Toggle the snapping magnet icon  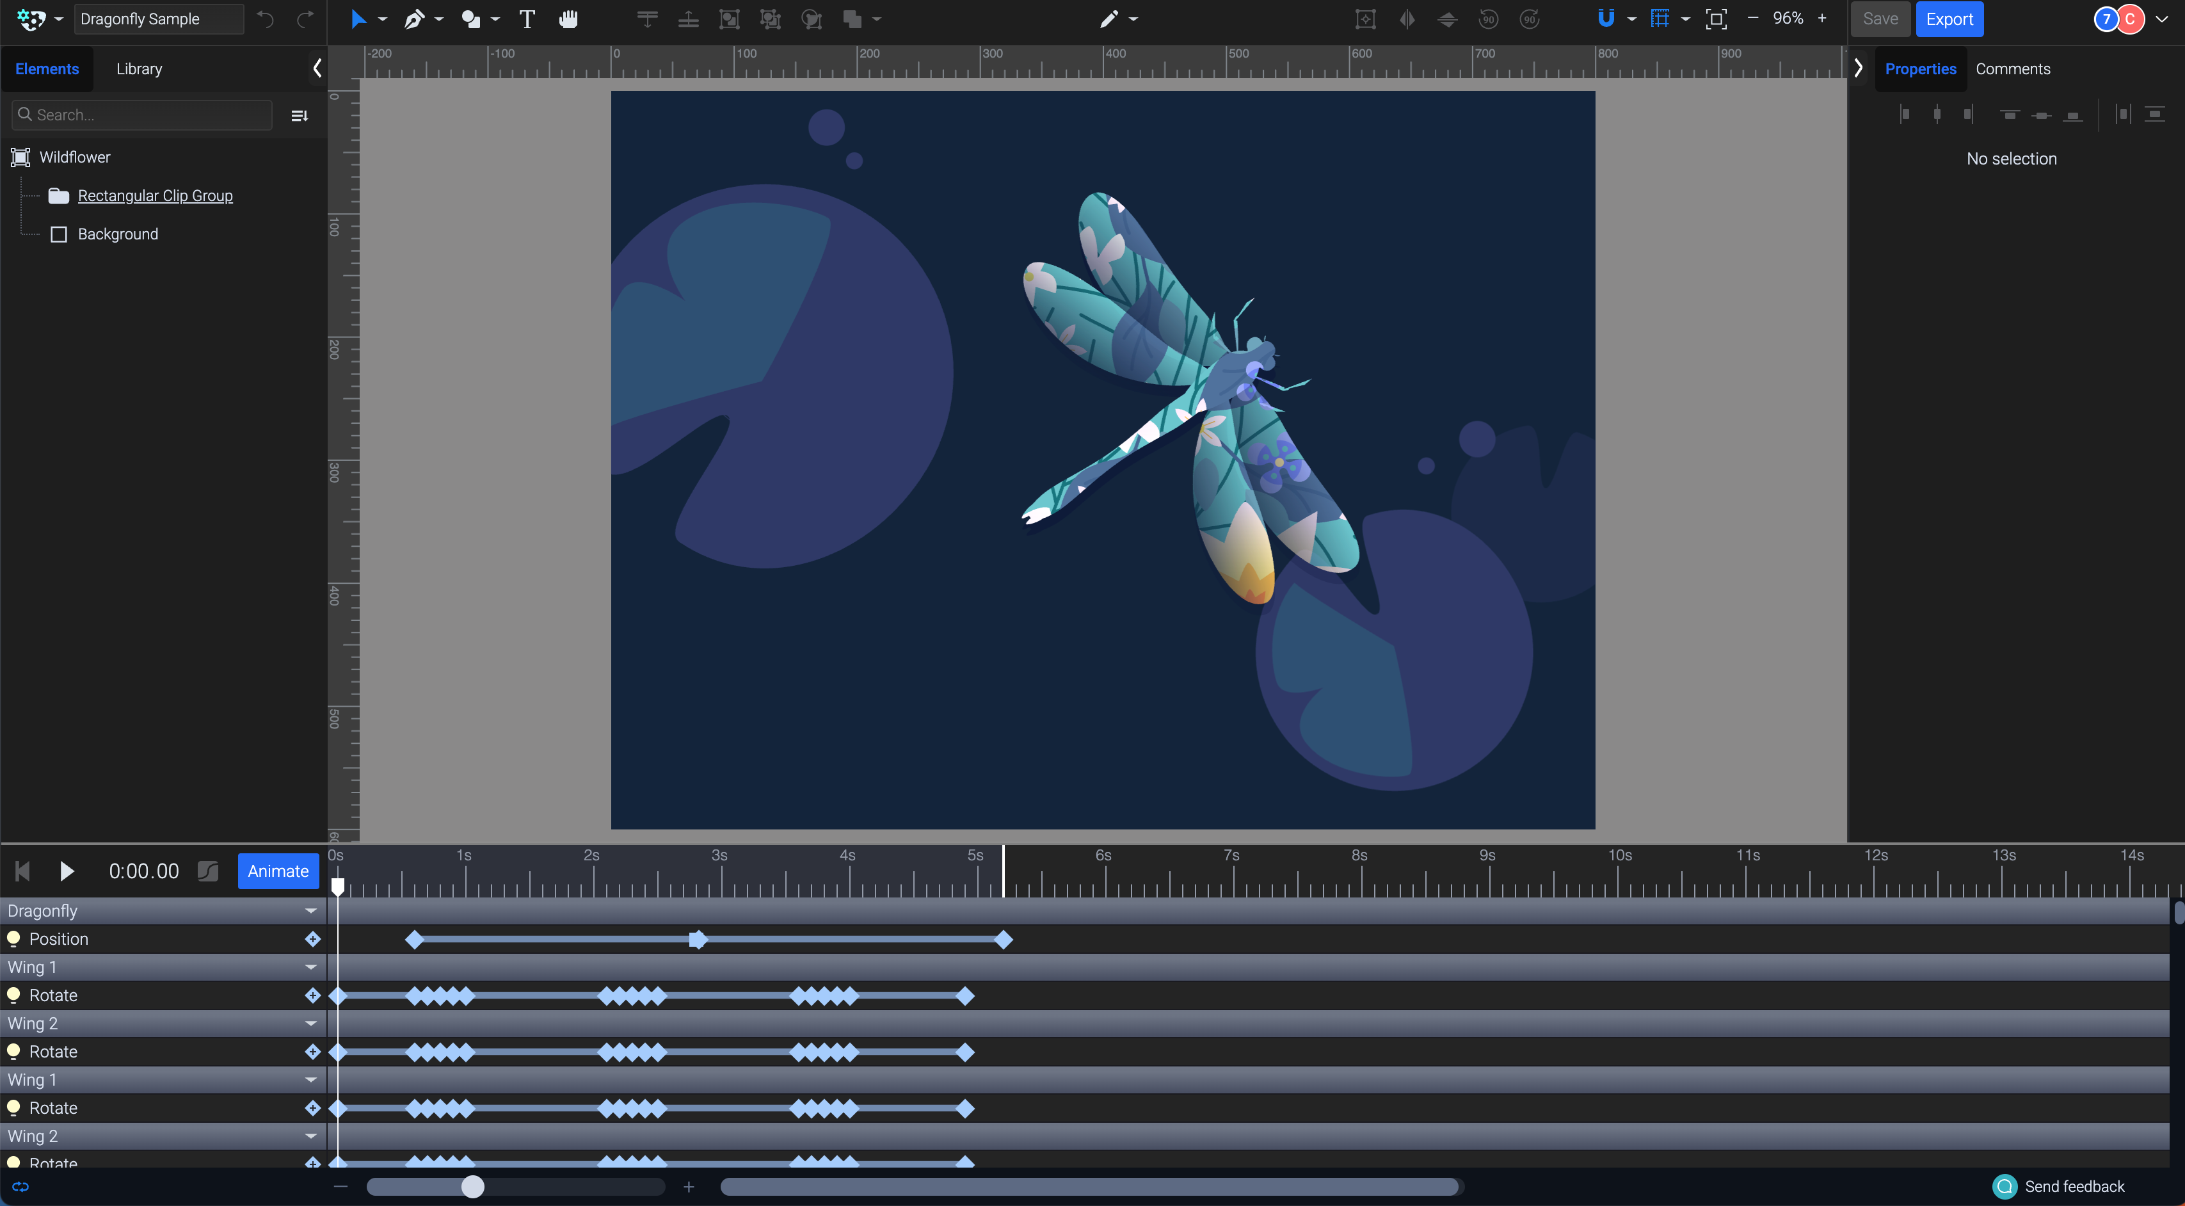pyautogui.click(x=1606, y=19)
